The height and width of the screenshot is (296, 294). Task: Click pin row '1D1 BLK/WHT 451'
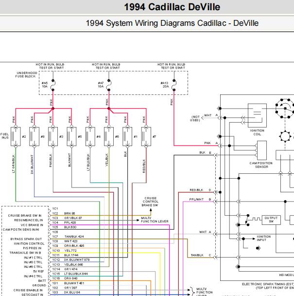pos(68,283)
